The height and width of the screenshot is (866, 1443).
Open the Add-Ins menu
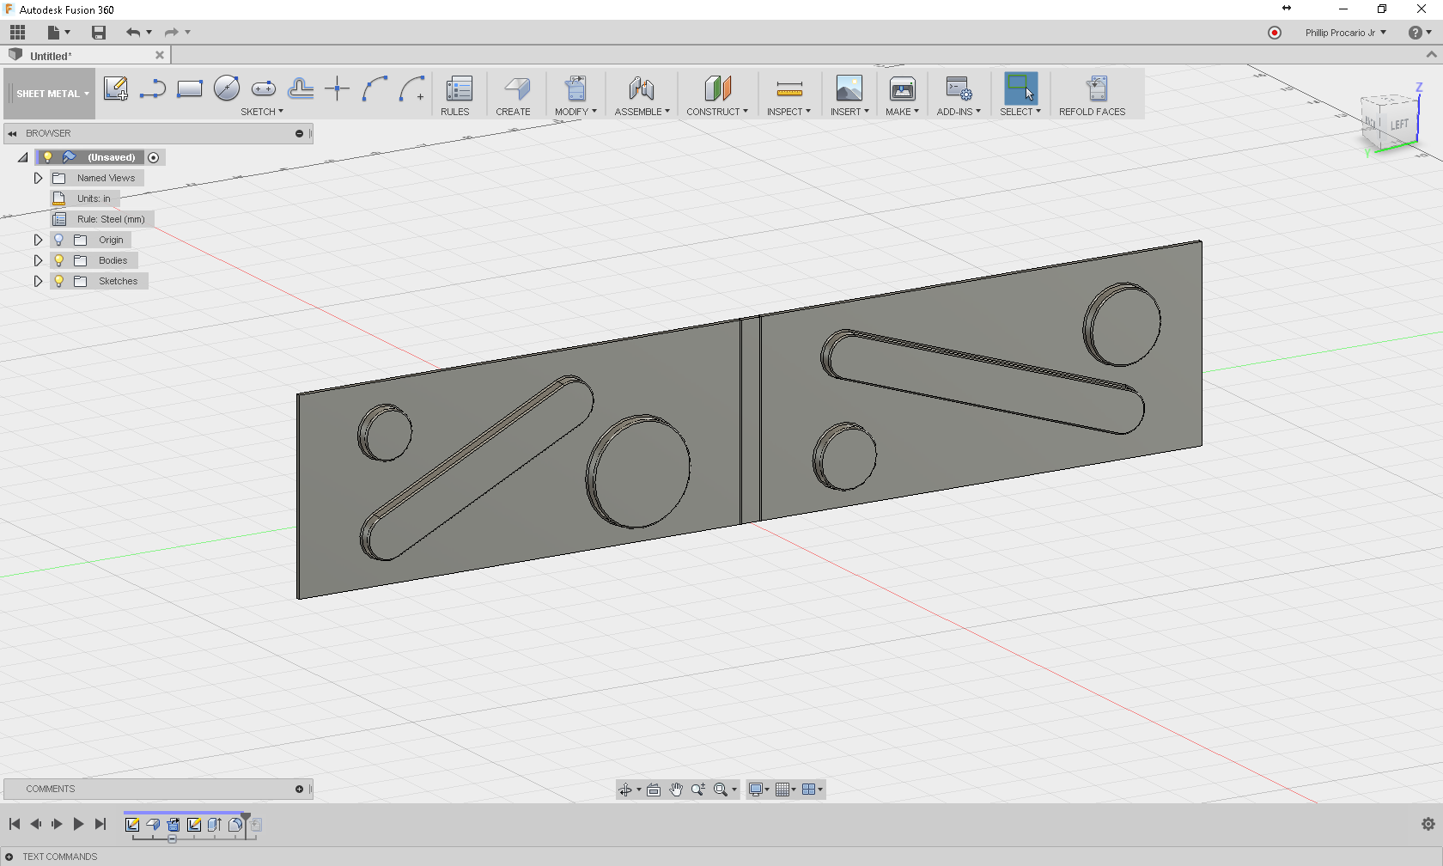click(x=959, y=112)
